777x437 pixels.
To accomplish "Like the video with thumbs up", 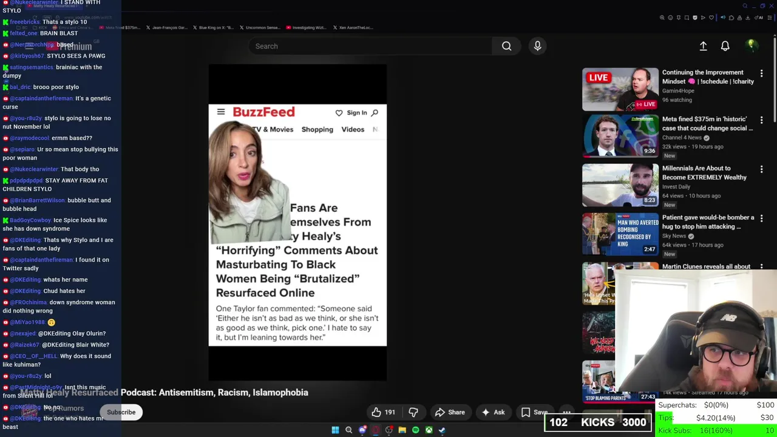I will (384, 412).
